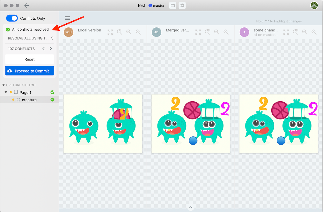
Task: Collapse the CRETURE.SKETCH file section
Action: (3, 85)
